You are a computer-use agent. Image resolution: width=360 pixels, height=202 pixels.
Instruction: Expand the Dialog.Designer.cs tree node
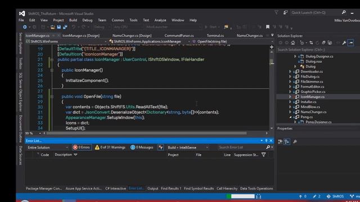295,56
